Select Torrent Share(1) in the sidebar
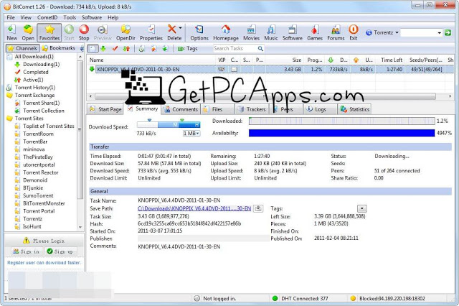 (42, 103)
